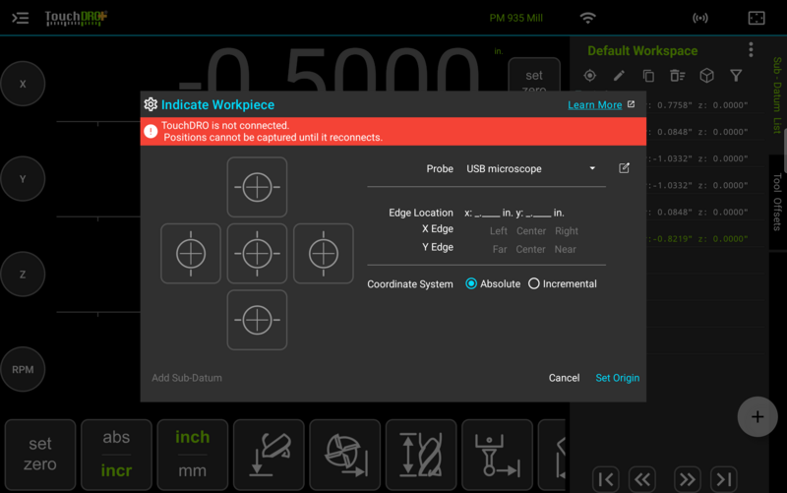Tap the broadcast signal icon in top bar
This screenshot has height=493, width=787.
pos(700,18)
